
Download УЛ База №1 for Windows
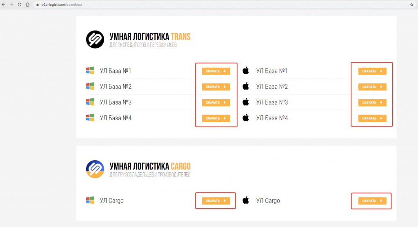point(216,71)
